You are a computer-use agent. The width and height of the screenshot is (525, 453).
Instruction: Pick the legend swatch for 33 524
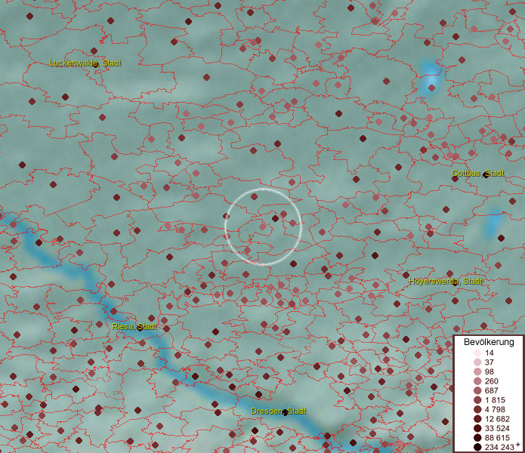click(477, 428)
